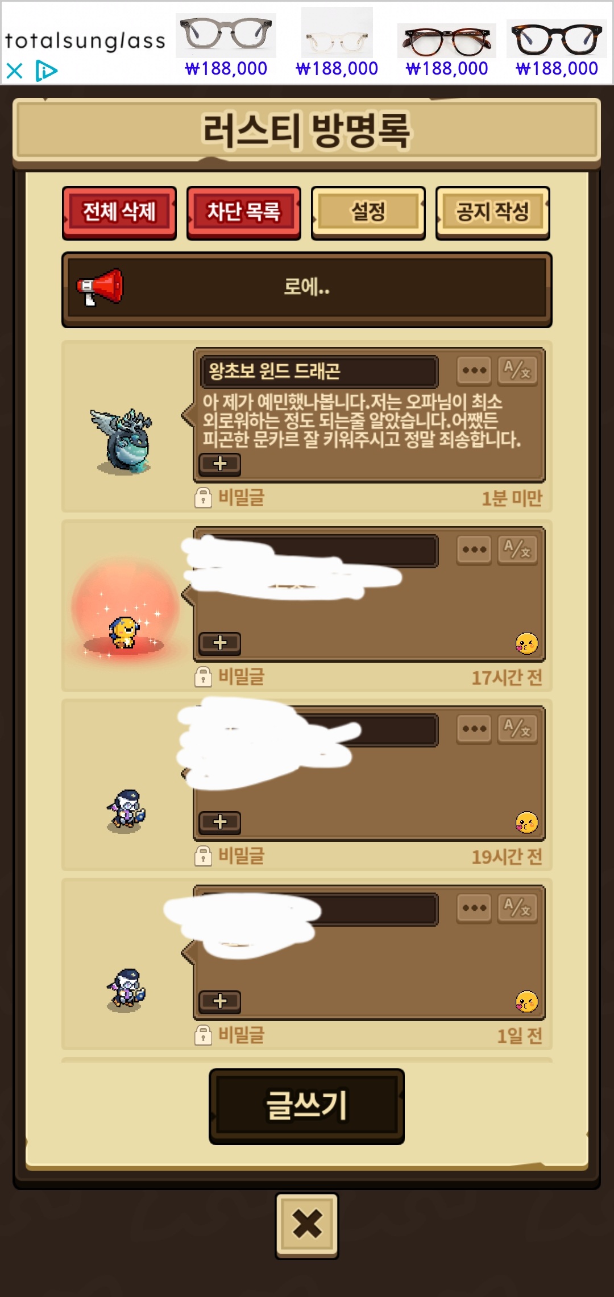This screenshot has width=614, height=1297.
Task: Click the 공지 작성 button
Action: pos(493,212)
